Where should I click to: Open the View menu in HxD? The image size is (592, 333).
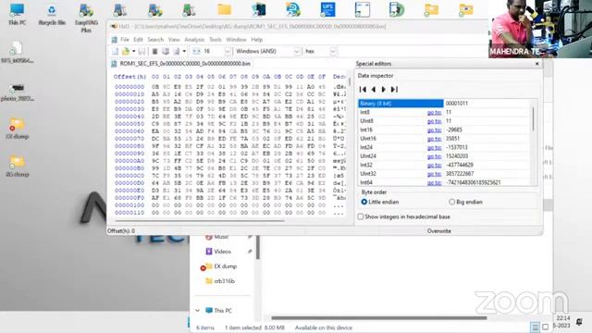pos(174,40)
